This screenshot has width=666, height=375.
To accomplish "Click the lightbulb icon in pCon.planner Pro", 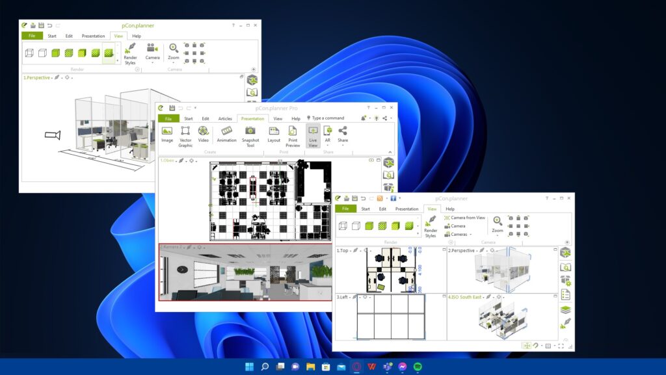I will click(x=377, y=118).
